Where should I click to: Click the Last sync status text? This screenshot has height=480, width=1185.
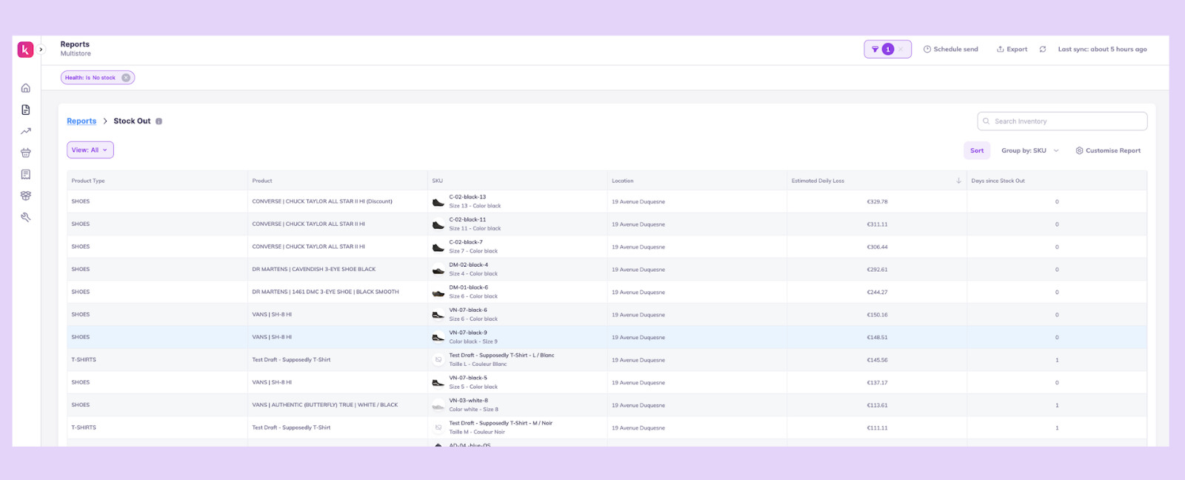pos(1102,50)
